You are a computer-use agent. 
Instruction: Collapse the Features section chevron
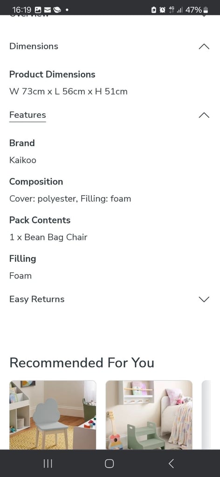click(204, 116)
